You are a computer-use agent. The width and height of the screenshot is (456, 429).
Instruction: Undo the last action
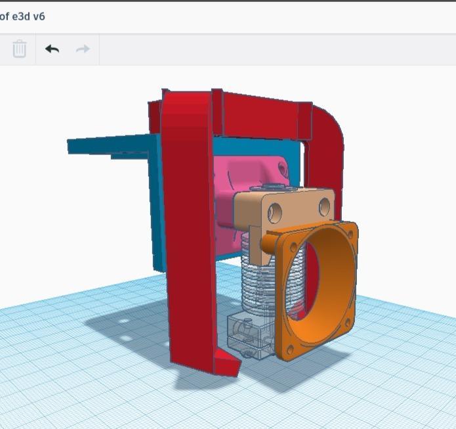52,49
